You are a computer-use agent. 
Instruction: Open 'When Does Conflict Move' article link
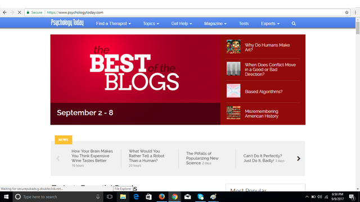coord(270,70)
